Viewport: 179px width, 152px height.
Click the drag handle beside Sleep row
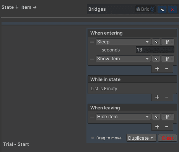pyautogui.click(x=92, y=42)
